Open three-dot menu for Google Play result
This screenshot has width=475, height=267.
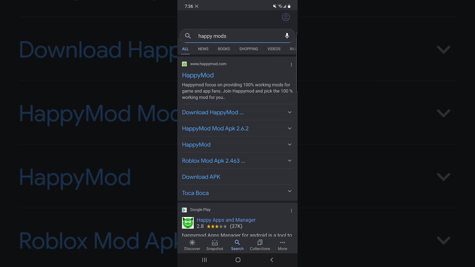click(x=291, y=211)
